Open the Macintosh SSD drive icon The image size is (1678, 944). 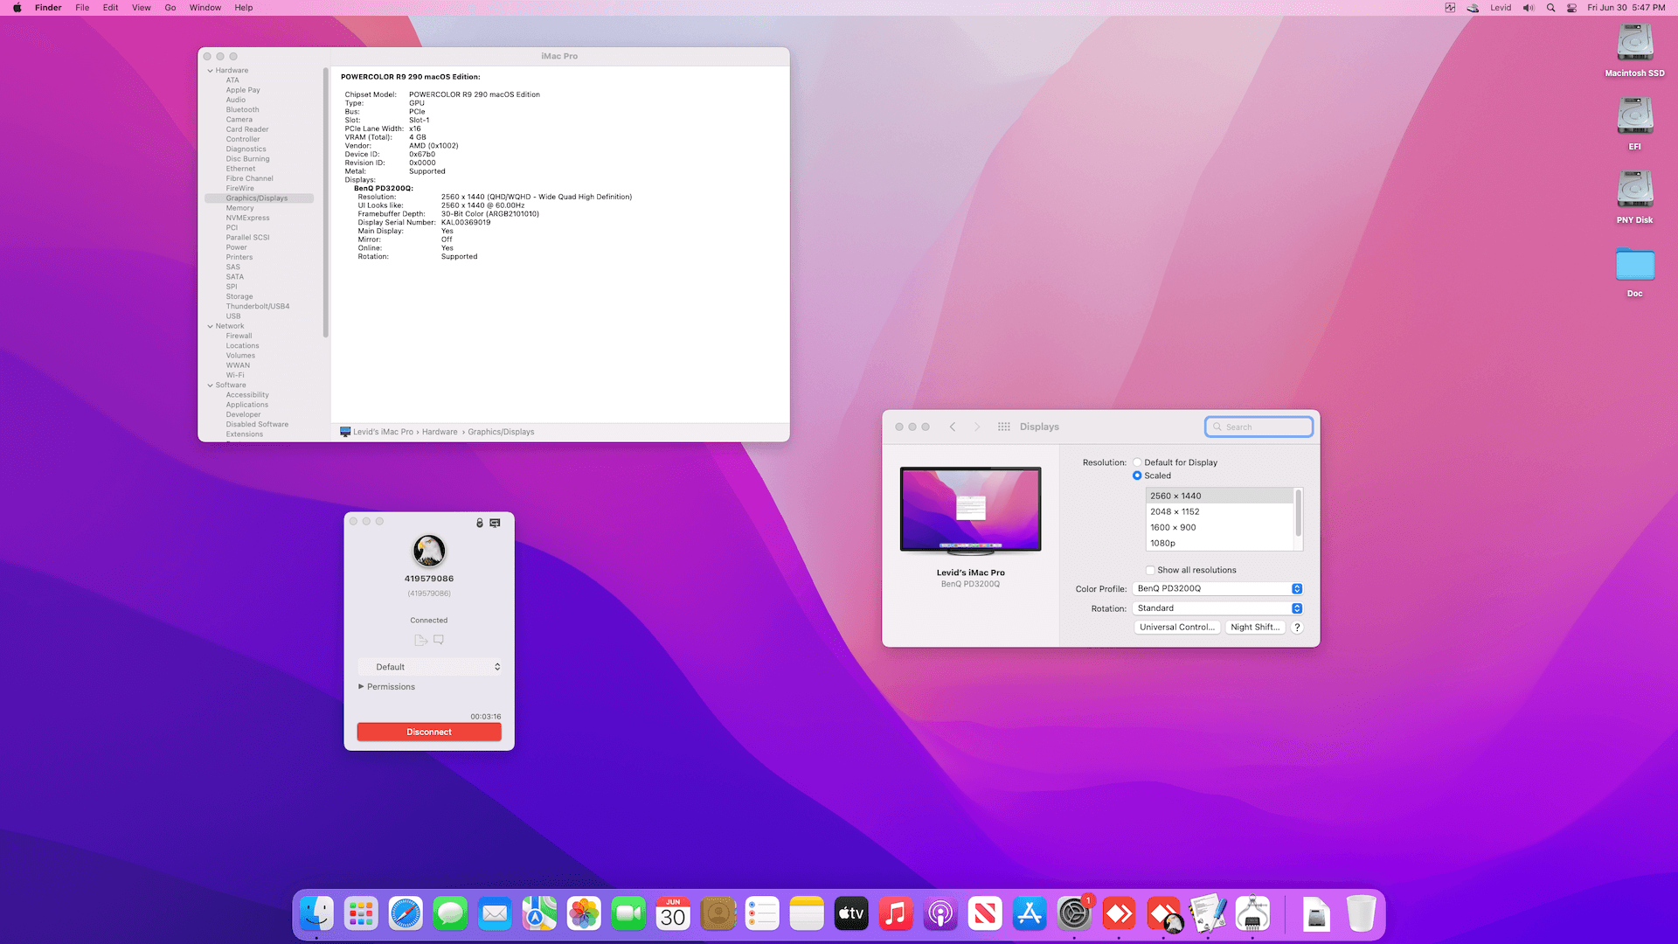[x=1634, y=44]
